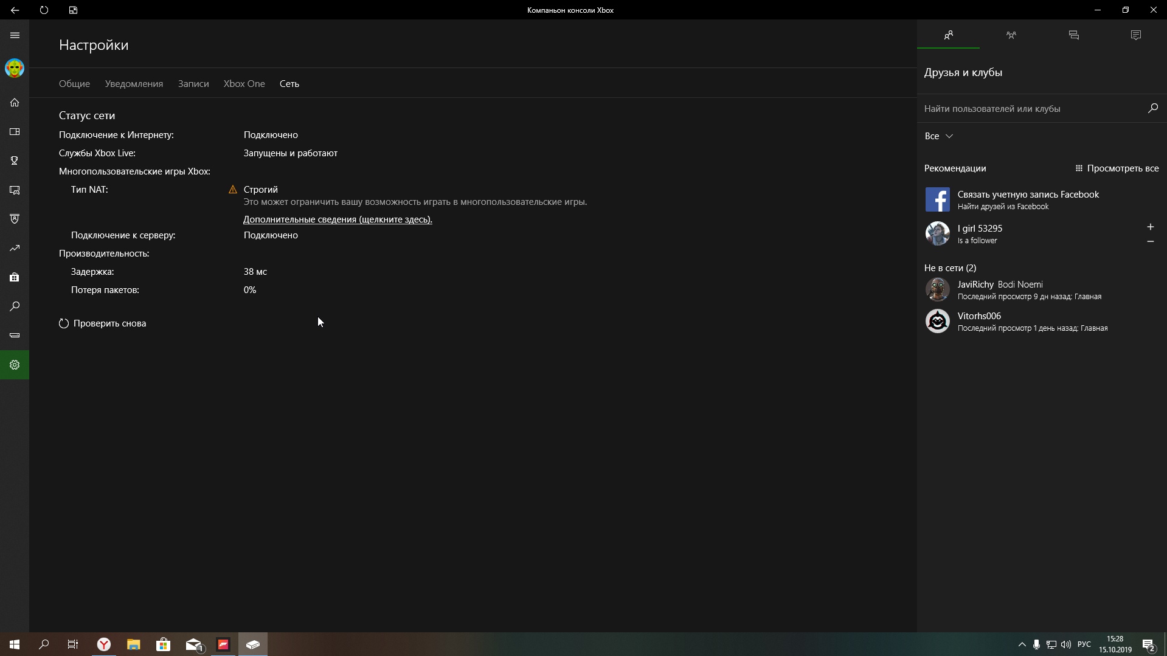Switch to Activity alerts panel tab icon

pyautogui.click(x=1136, y=35)
